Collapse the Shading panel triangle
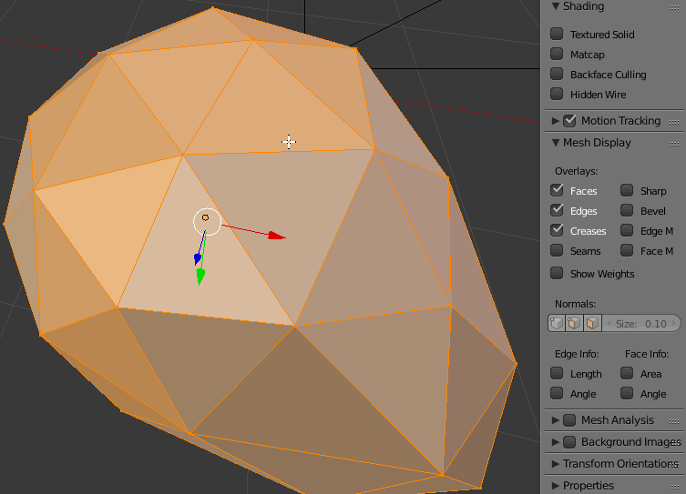This screenshot has height=494, width=686. tap(556, 6)
